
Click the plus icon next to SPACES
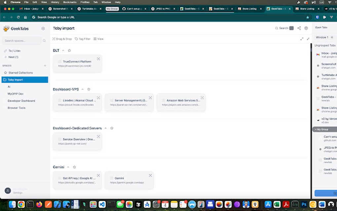pos(45,65)
